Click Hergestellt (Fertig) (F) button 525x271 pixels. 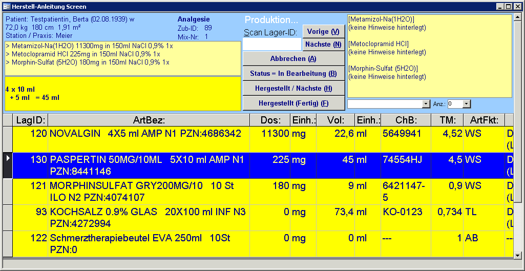click(x=293, y=103)
